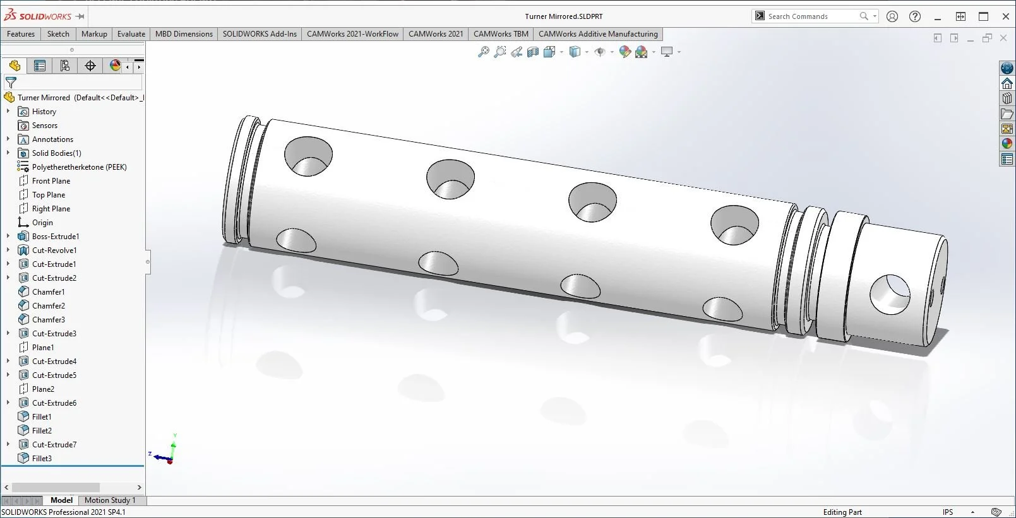Switch to the Markup tab
Viewport: 1016px width, 518px height.
coord(94,34)
